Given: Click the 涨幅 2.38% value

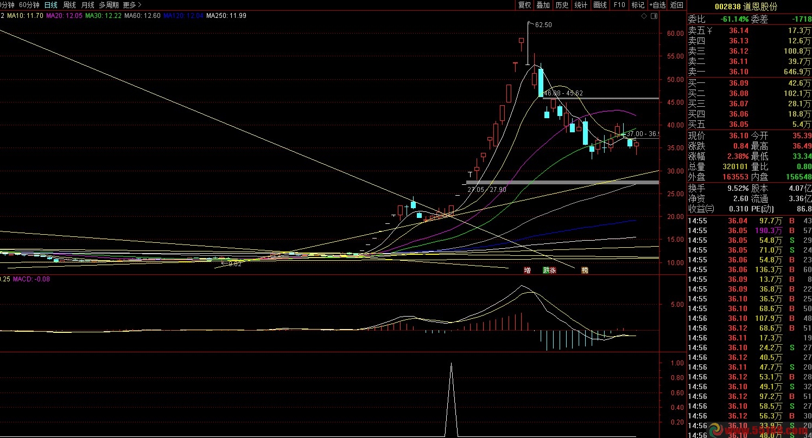Looking at the screenshot, I should point(738,157).
